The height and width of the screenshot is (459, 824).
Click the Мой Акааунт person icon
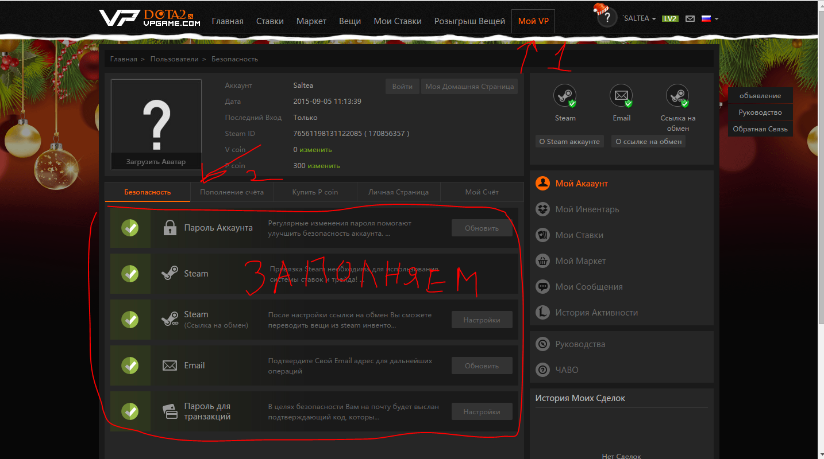point(542,184)
